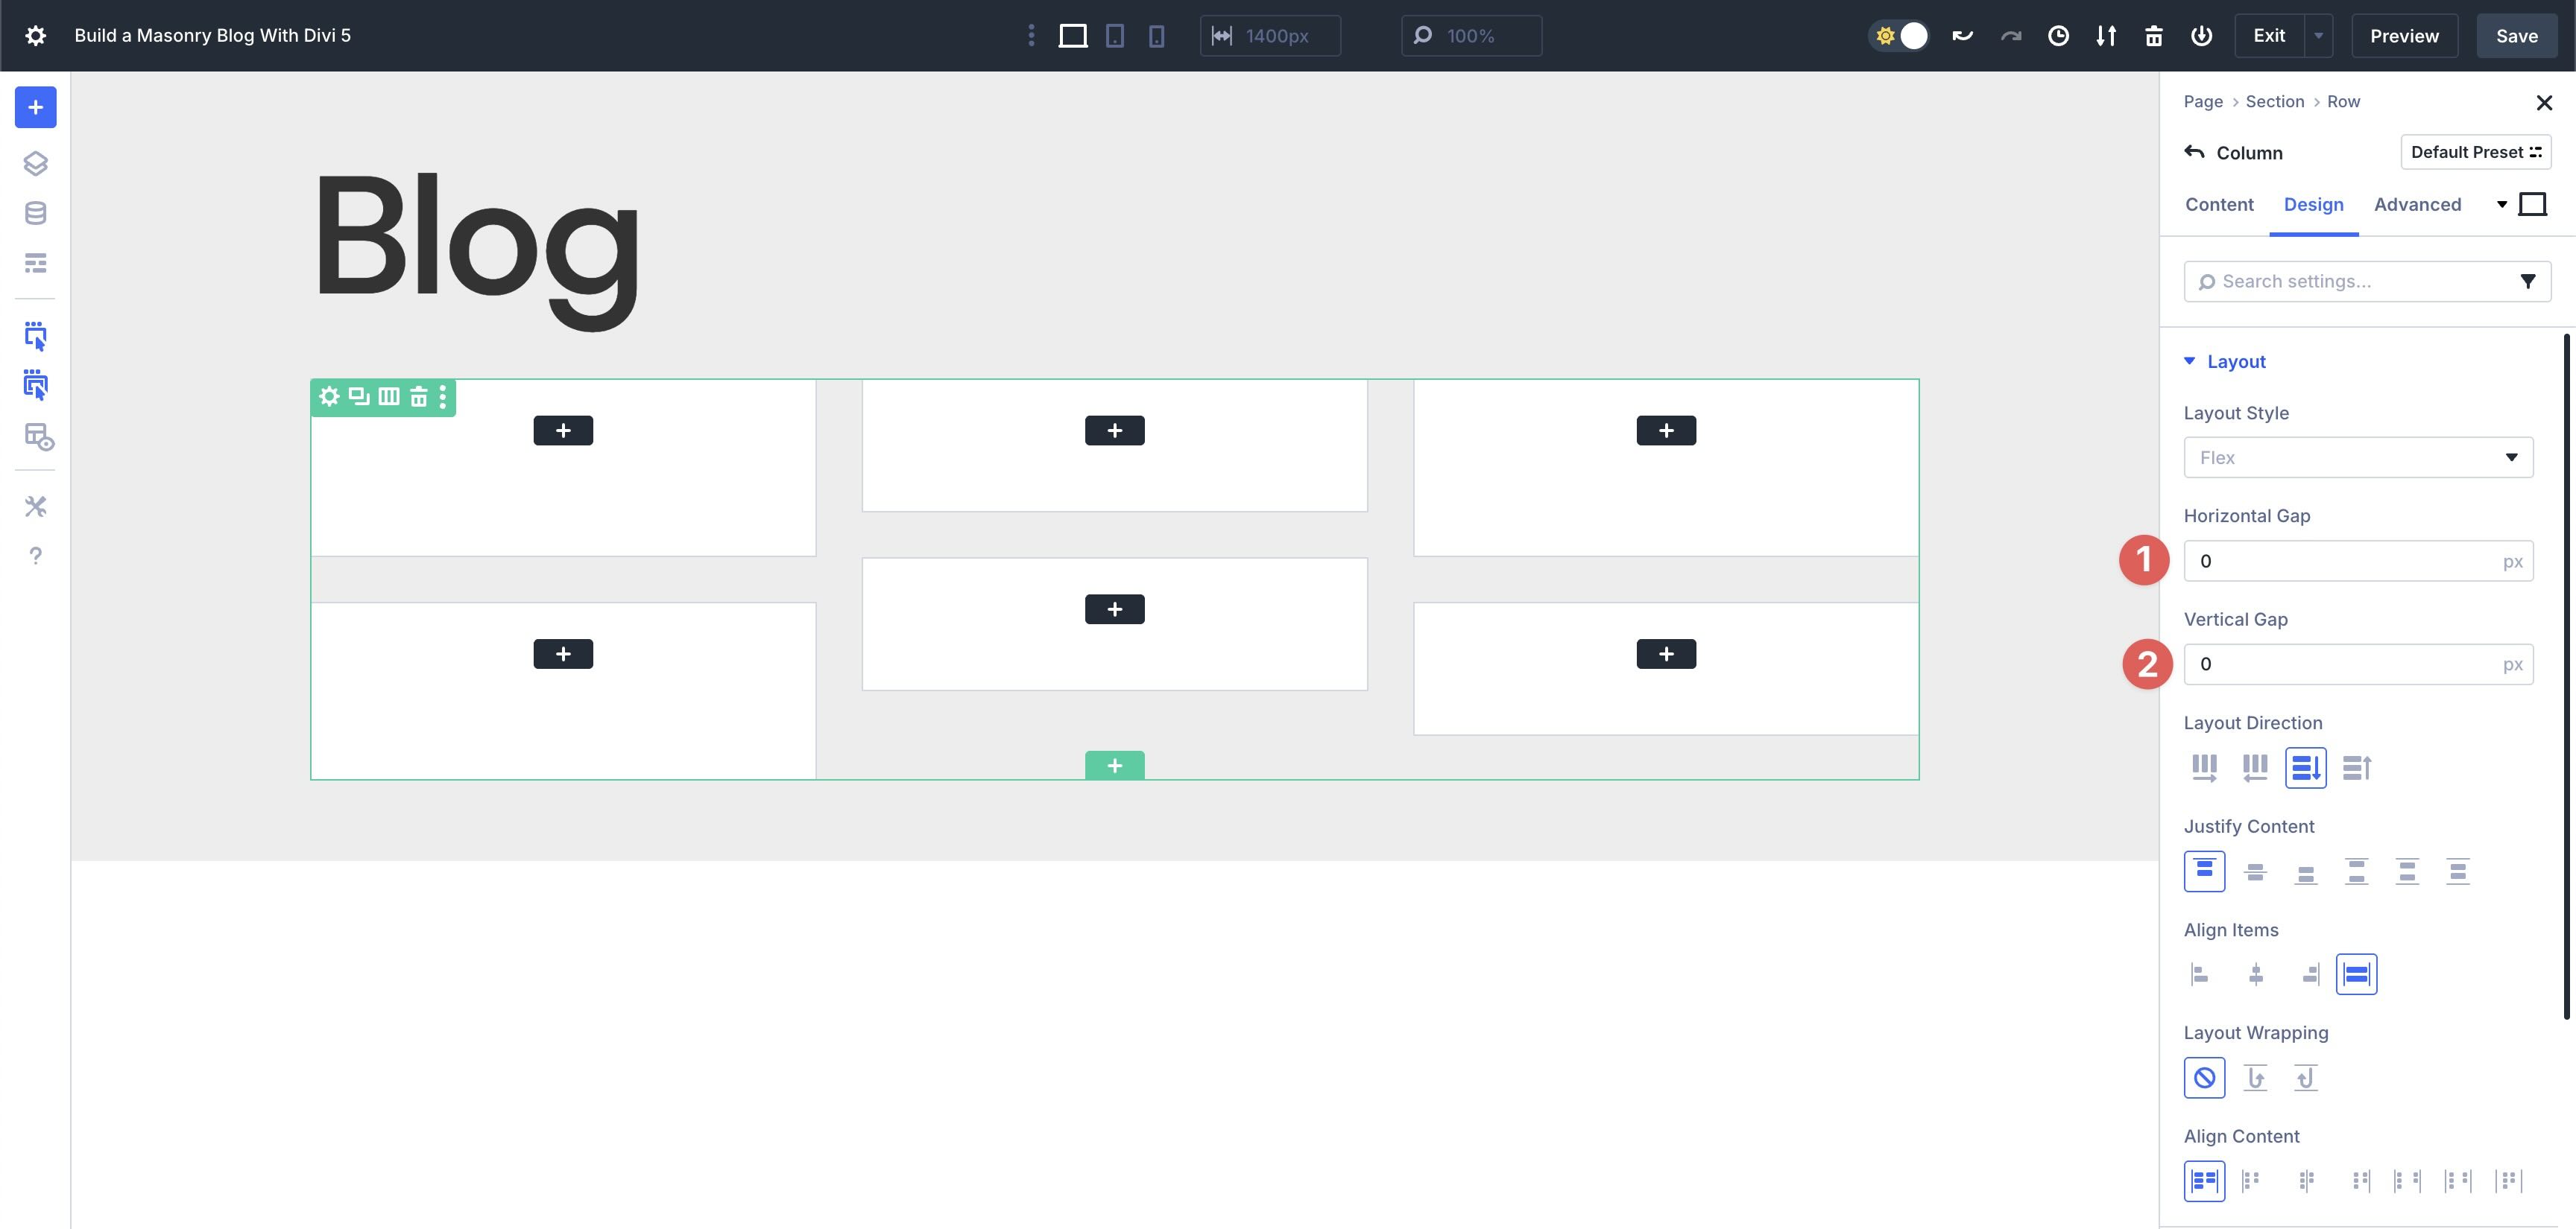Collapse the Layout settings section
The height and width of the screenshot is (1229, 2576).
[x=2190, y=361]
